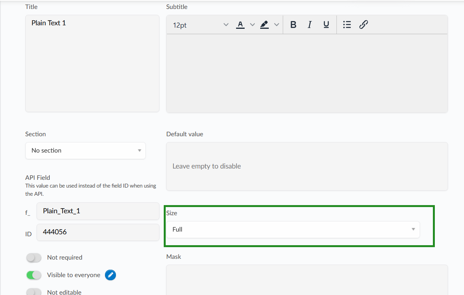Image resolution: width=464 pixels, height=295 pixels.
Task: Click the Default value field
Action: coord(307,166)
